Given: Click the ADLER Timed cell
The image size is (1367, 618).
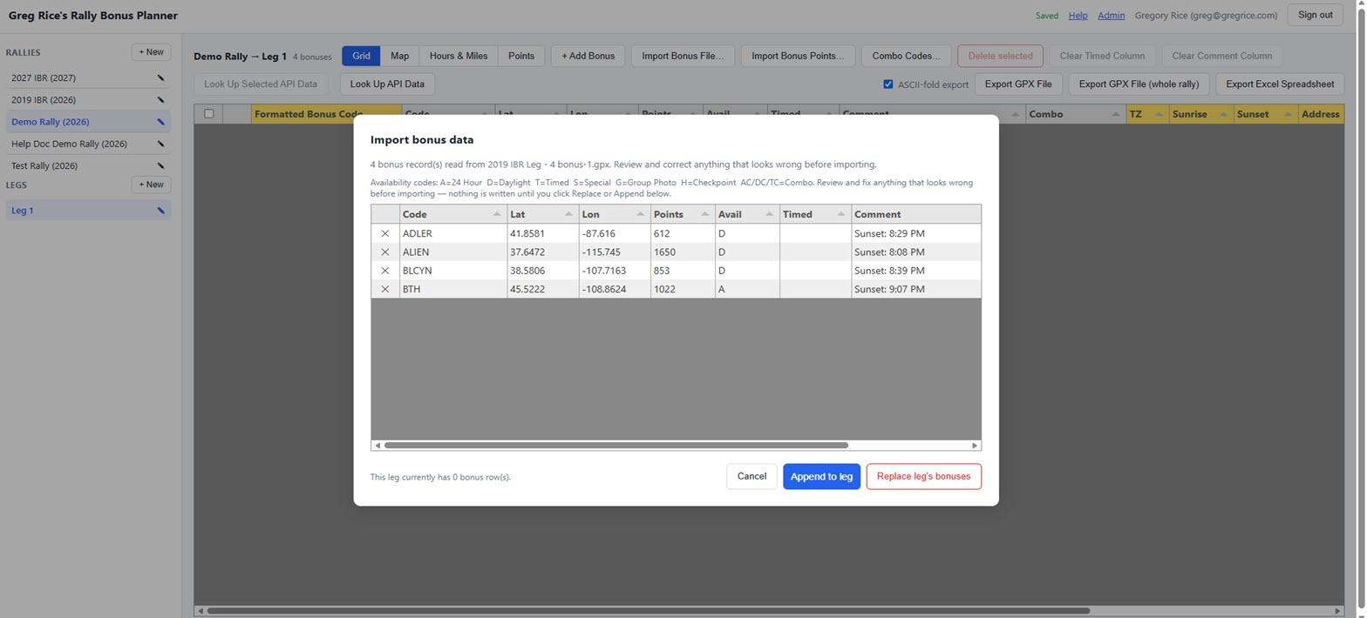Looking at the screenshot, I should coord(815,233).
